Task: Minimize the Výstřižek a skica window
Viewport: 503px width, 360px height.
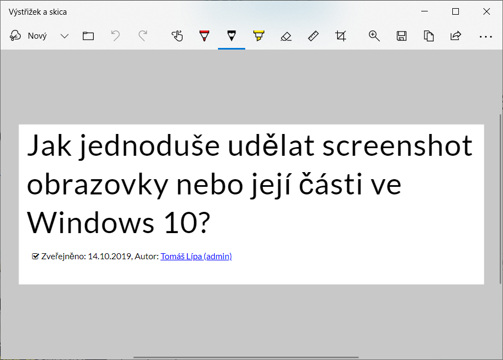Action: pos(425,11)
